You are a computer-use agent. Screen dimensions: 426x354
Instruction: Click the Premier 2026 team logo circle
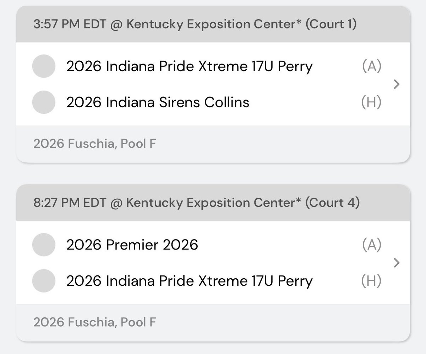point(44,245)
